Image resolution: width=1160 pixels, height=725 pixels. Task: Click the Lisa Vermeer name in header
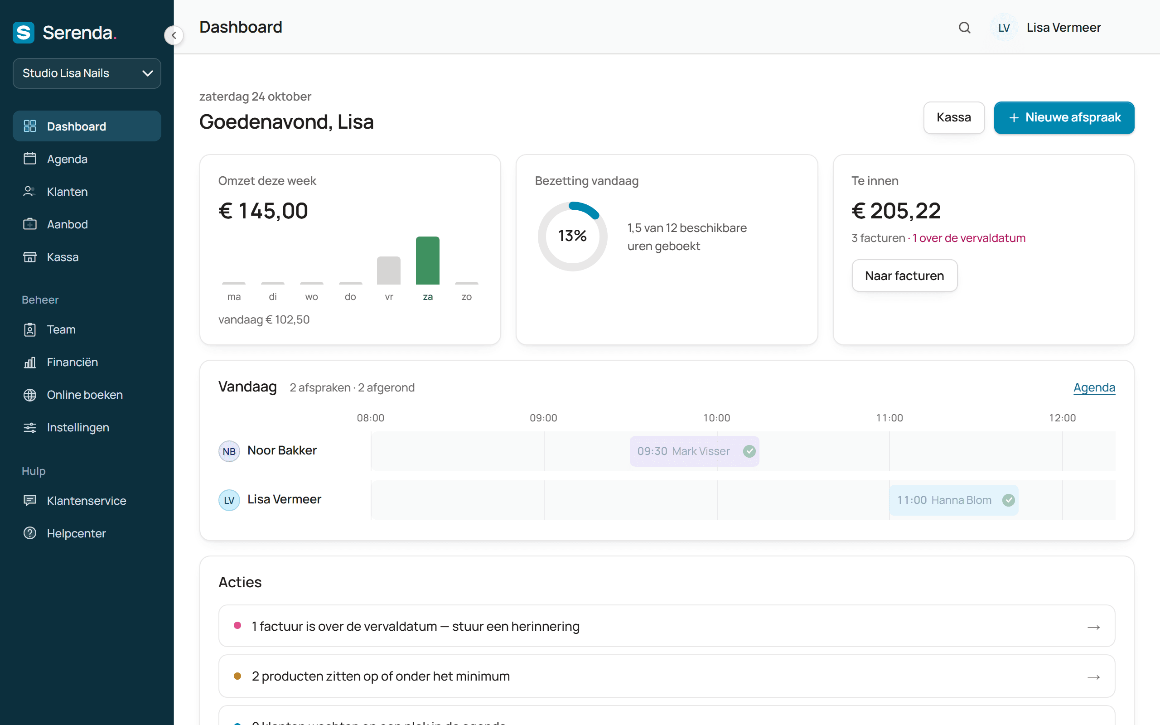[x=1063, y=28]
